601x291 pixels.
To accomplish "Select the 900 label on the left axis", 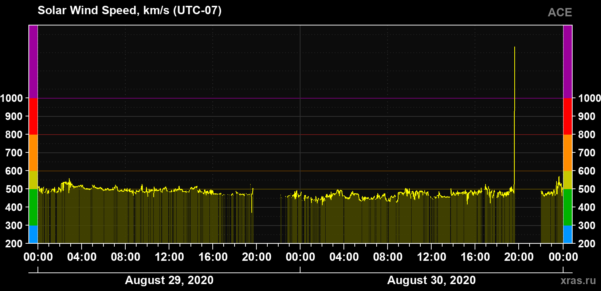I will pos(14,116).
